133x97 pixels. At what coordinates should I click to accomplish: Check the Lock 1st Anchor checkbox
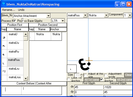(x=69, y=79)
